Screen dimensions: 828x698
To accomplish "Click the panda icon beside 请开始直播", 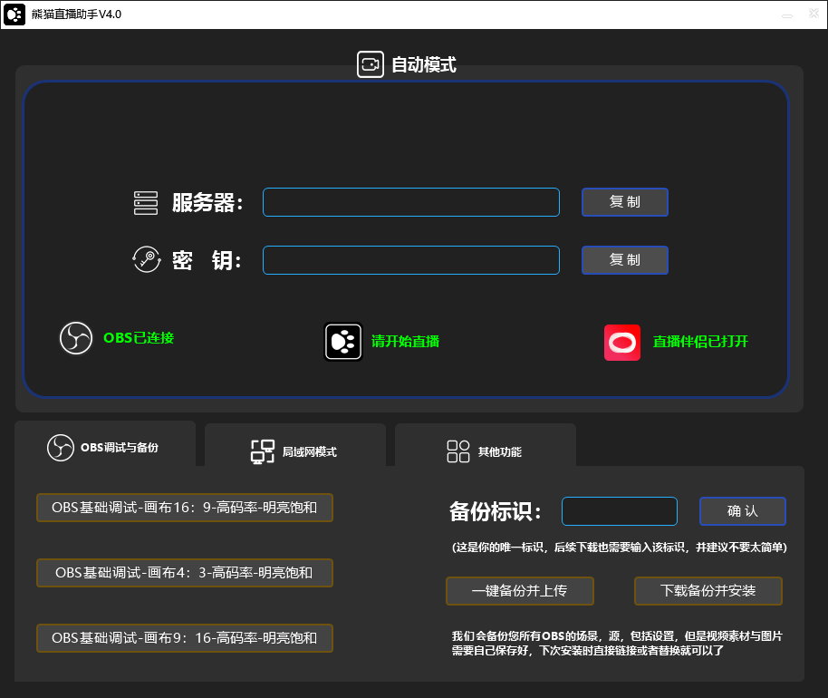I will 342,342.
